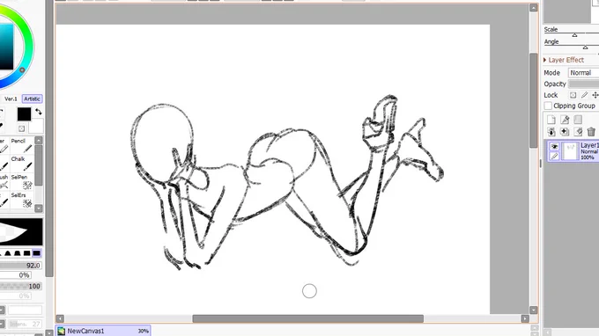The height and width of the screenshot is (336, 599).
Task: Create a new normal layer
Action: (x=551, y=120)
